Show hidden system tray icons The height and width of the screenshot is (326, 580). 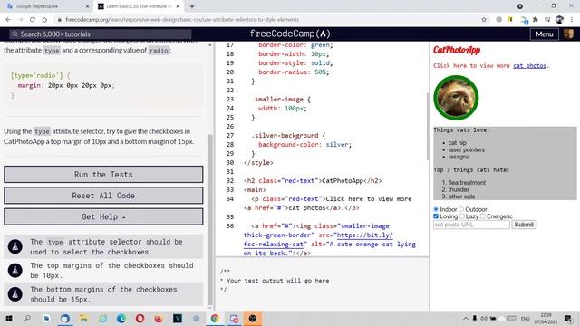click(465, 318)
